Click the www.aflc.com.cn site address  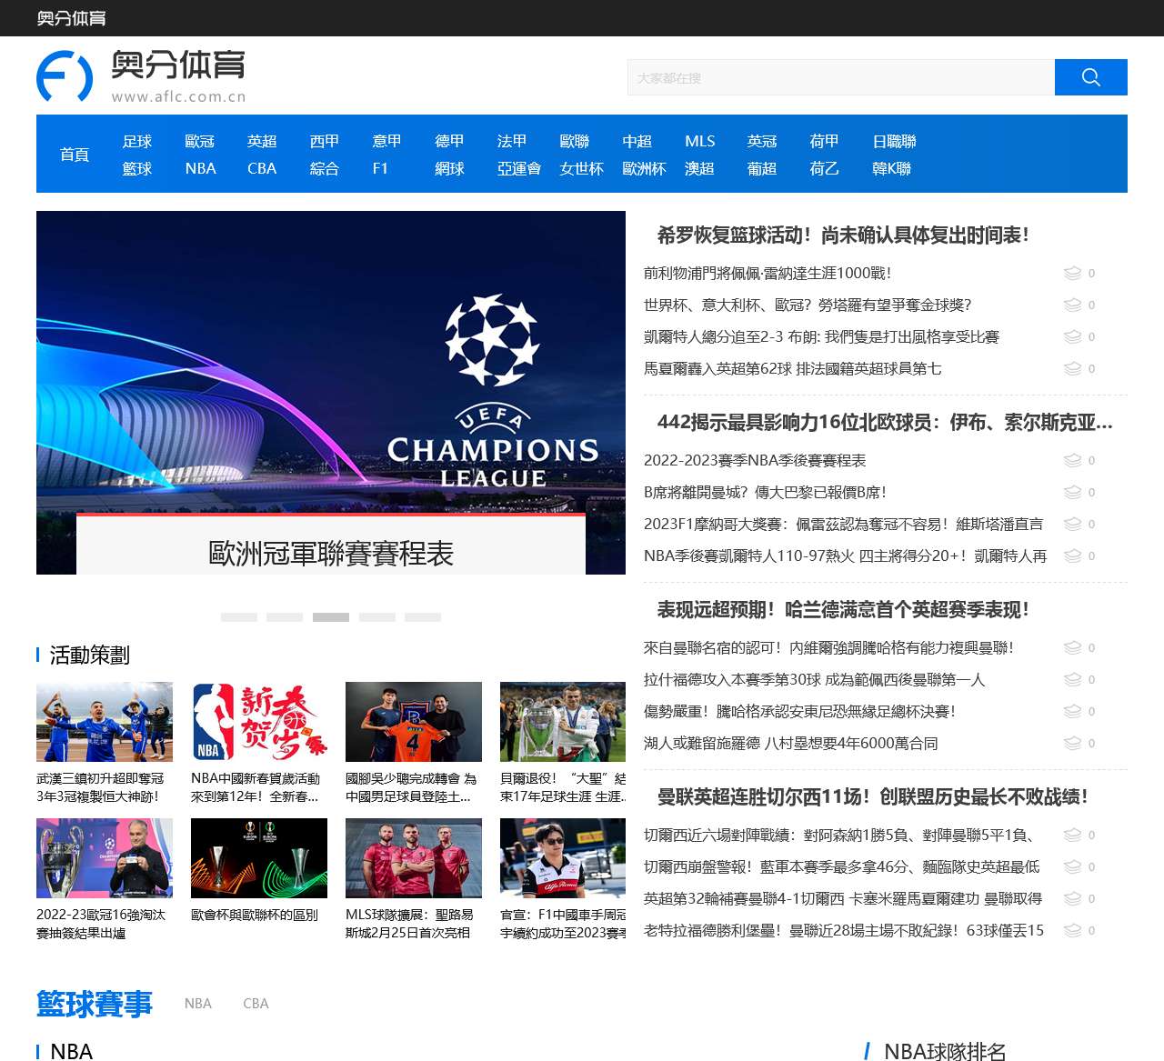point(178,96)
